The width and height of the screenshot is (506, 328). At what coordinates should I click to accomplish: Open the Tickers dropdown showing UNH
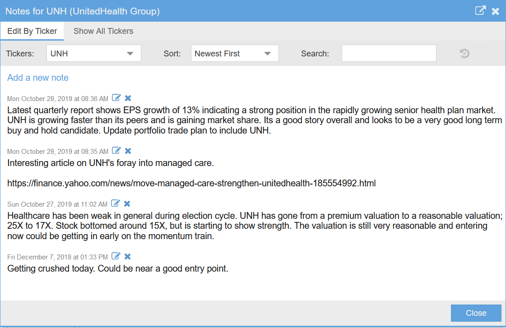pos(93,53)
